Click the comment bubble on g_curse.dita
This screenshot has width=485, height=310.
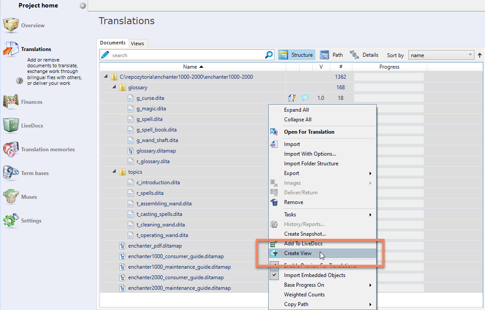(x=305, y=98)
